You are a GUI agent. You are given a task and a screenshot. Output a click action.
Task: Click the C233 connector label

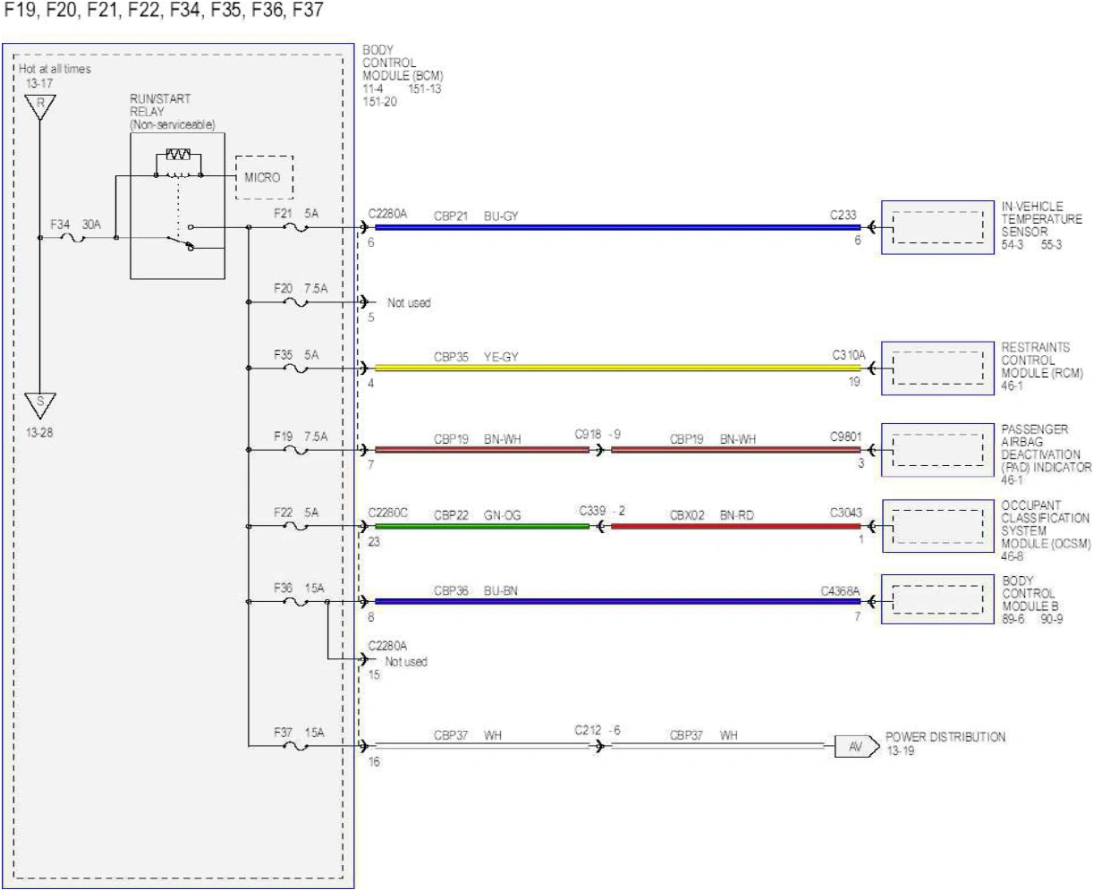tap(843, 215)
